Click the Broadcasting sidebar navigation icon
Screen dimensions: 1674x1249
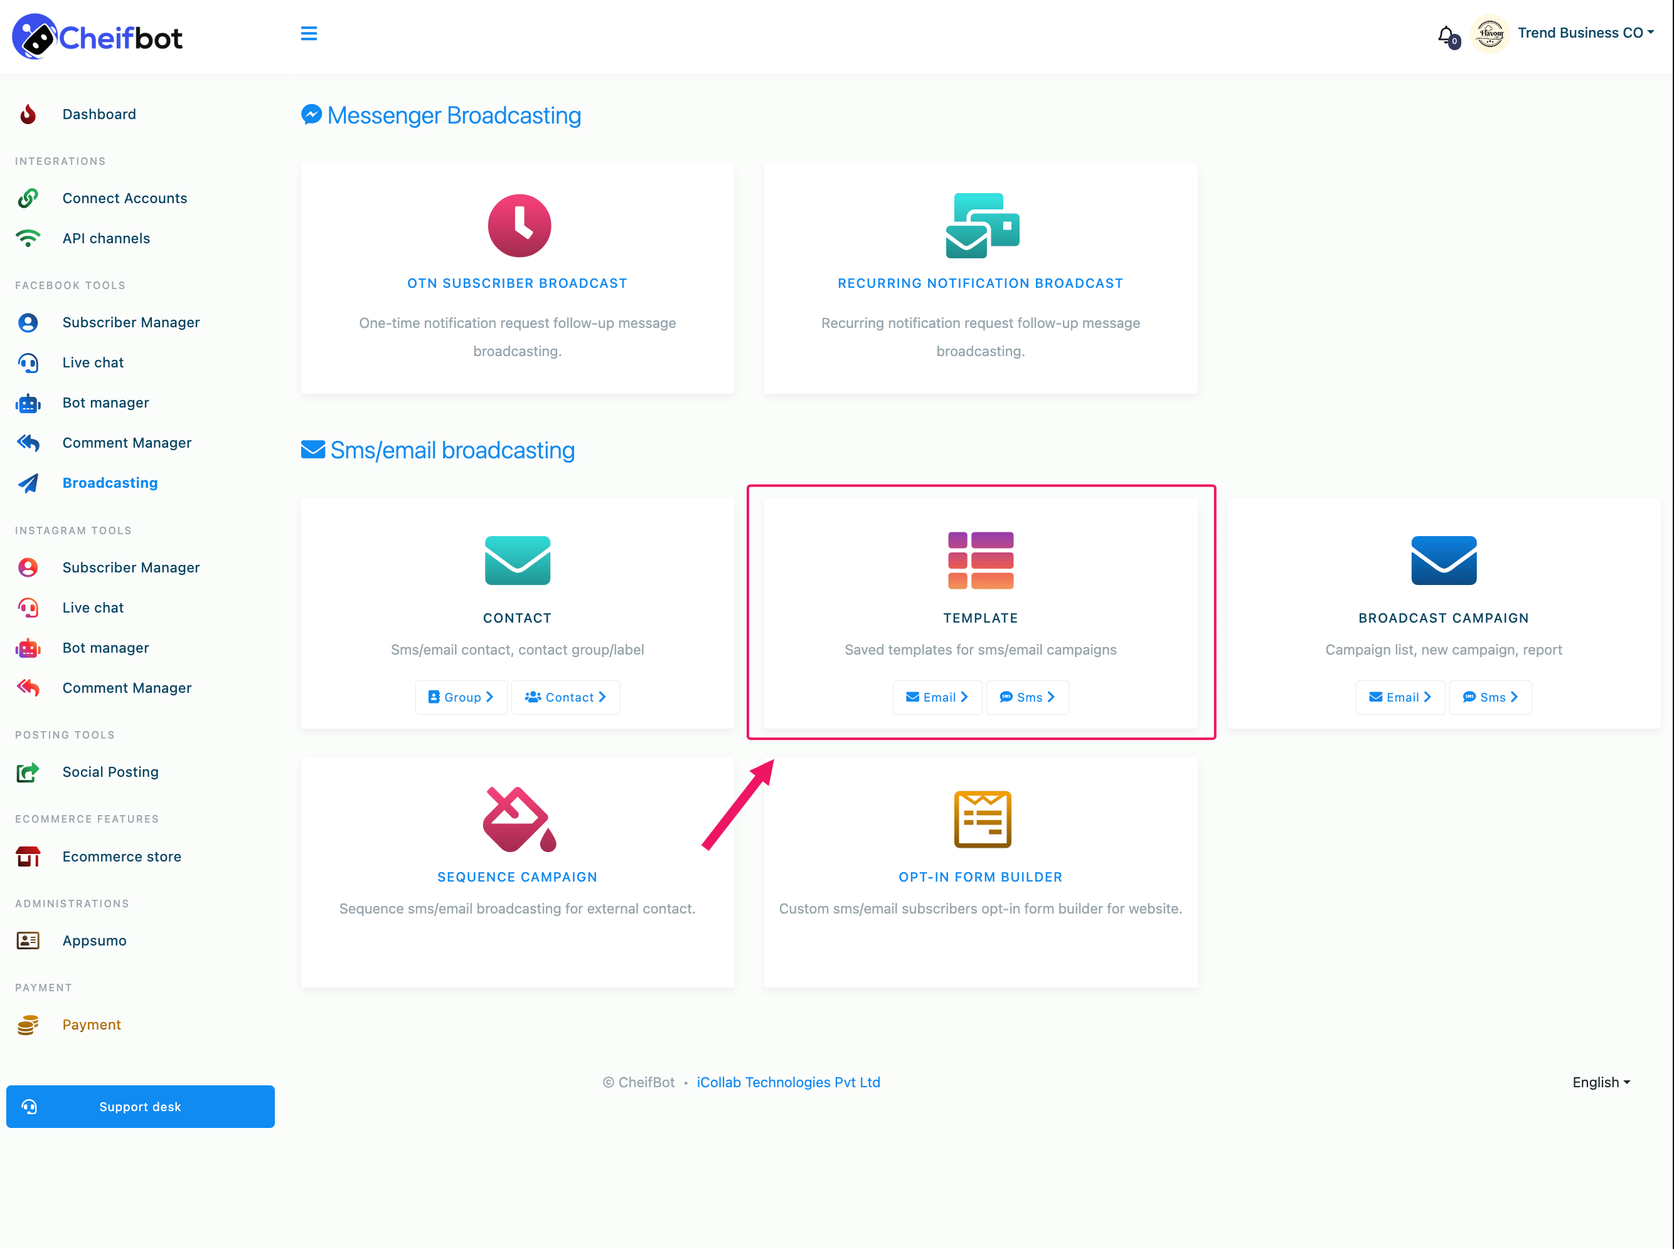[x=28, y=483]
